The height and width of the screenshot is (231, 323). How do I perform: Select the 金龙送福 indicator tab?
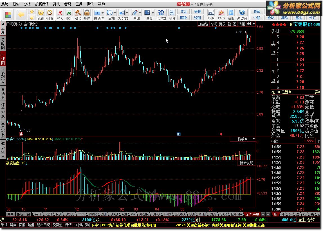[x=252, y=214]
